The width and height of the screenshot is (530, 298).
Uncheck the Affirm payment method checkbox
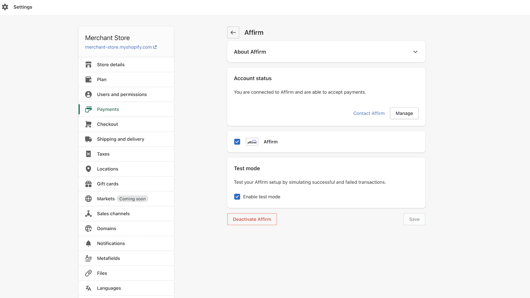[237, 142]
